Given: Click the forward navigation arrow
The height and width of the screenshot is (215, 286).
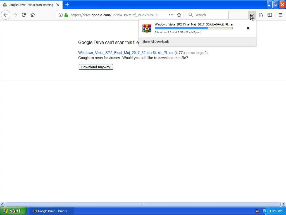Looking at the screenshot, I should 15,15.
